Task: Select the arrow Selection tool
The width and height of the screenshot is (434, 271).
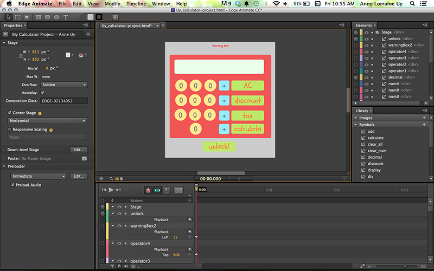Action: [9, 17]
